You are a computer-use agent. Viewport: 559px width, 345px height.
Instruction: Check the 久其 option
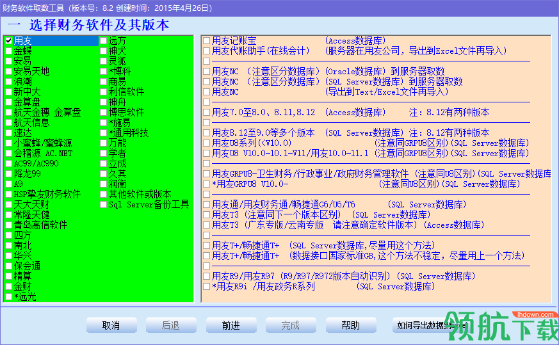click(103, 174)
